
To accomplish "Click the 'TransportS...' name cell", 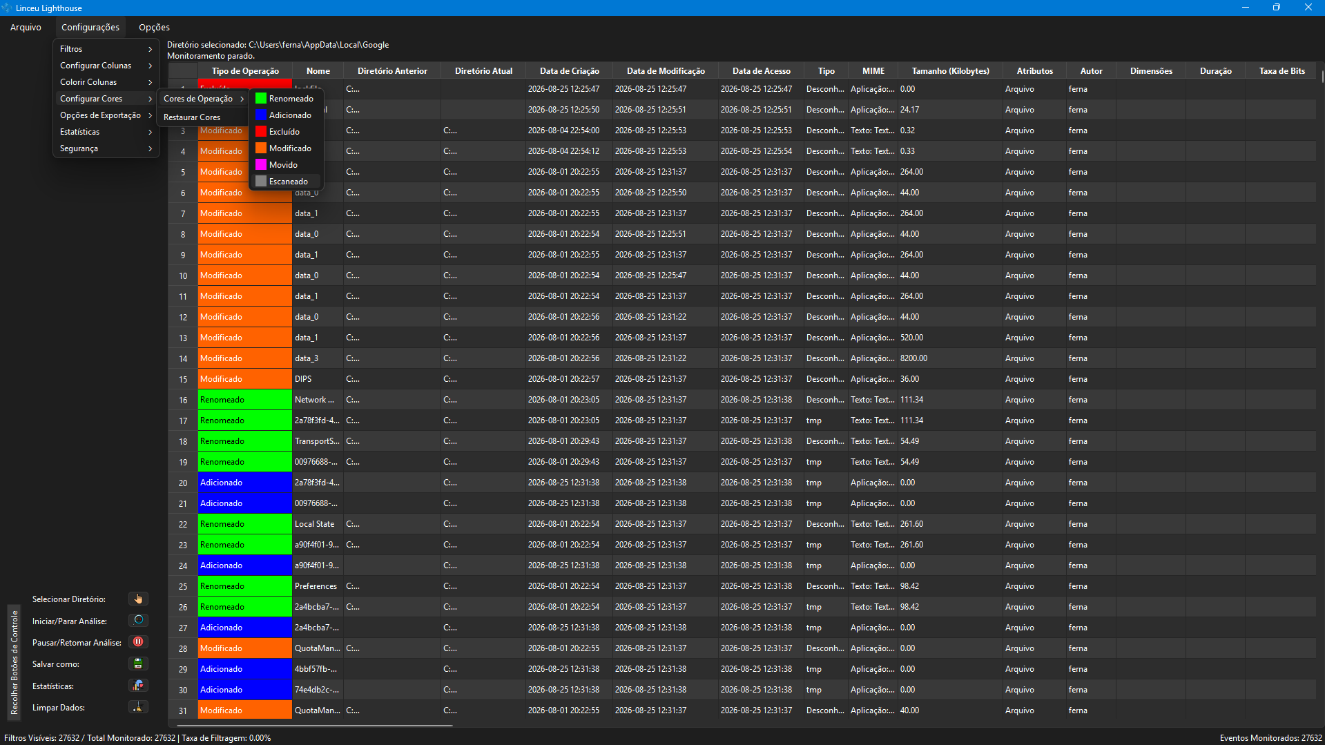I will click(x=318, y=441).
